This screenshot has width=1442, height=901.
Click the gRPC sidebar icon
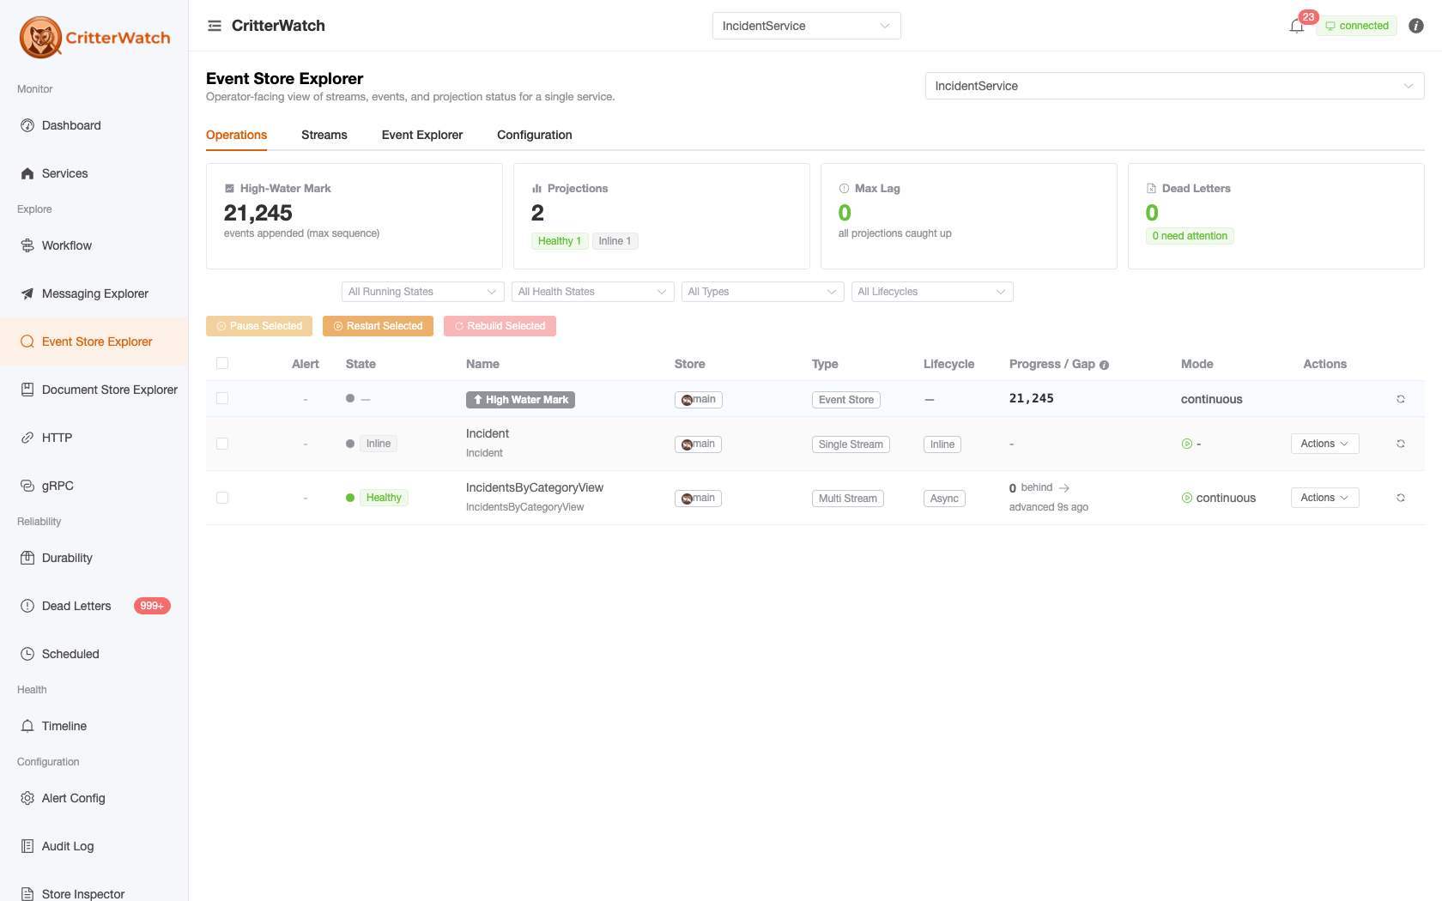27,486
